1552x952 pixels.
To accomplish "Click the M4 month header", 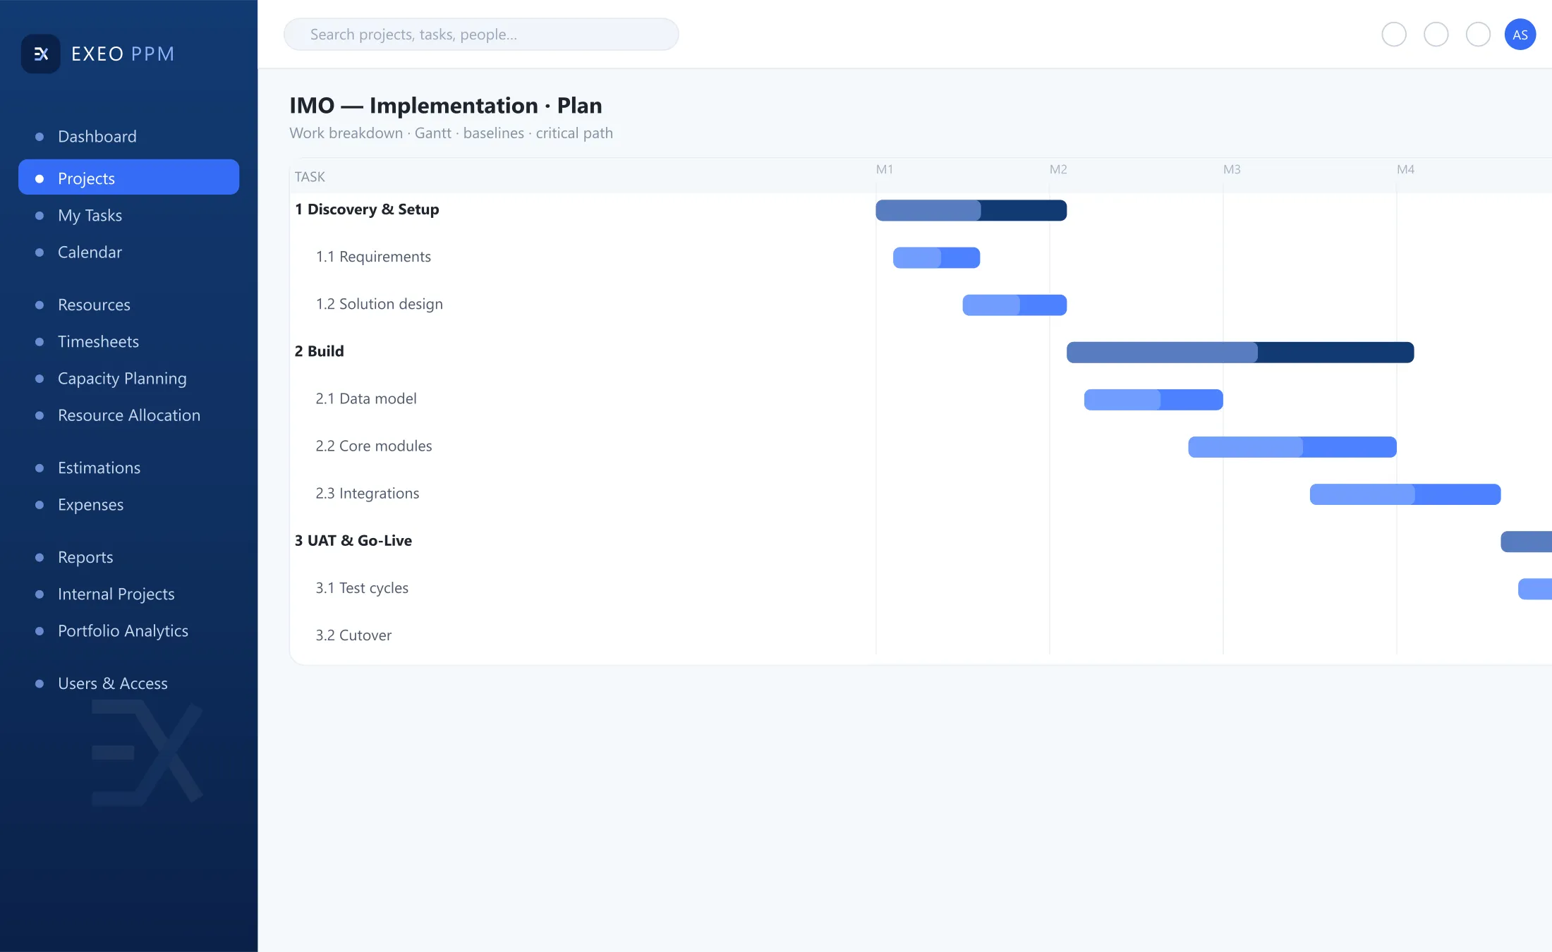I will coord(1405,169).
